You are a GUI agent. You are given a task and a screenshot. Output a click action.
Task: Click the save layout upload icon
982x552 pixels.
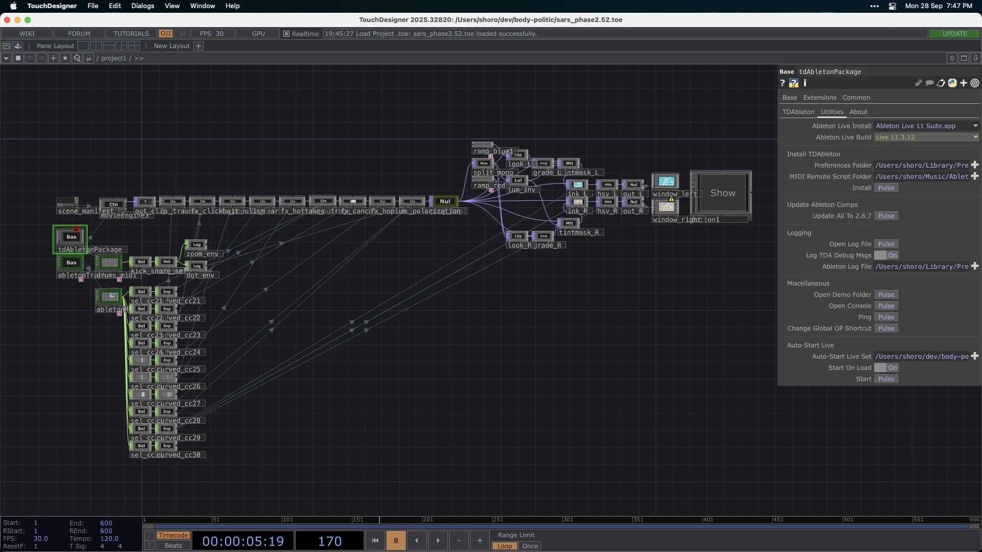[18, 46]
